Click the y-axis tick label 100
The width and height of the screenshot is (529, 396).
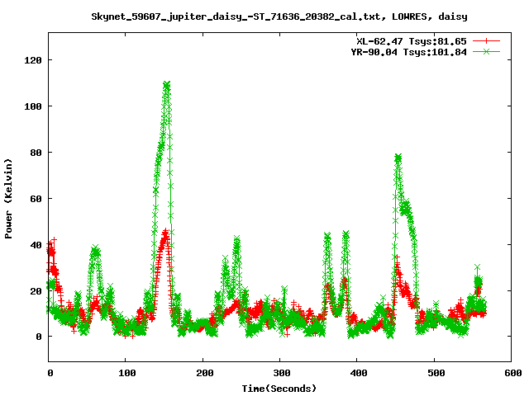(x=33, y=106)
